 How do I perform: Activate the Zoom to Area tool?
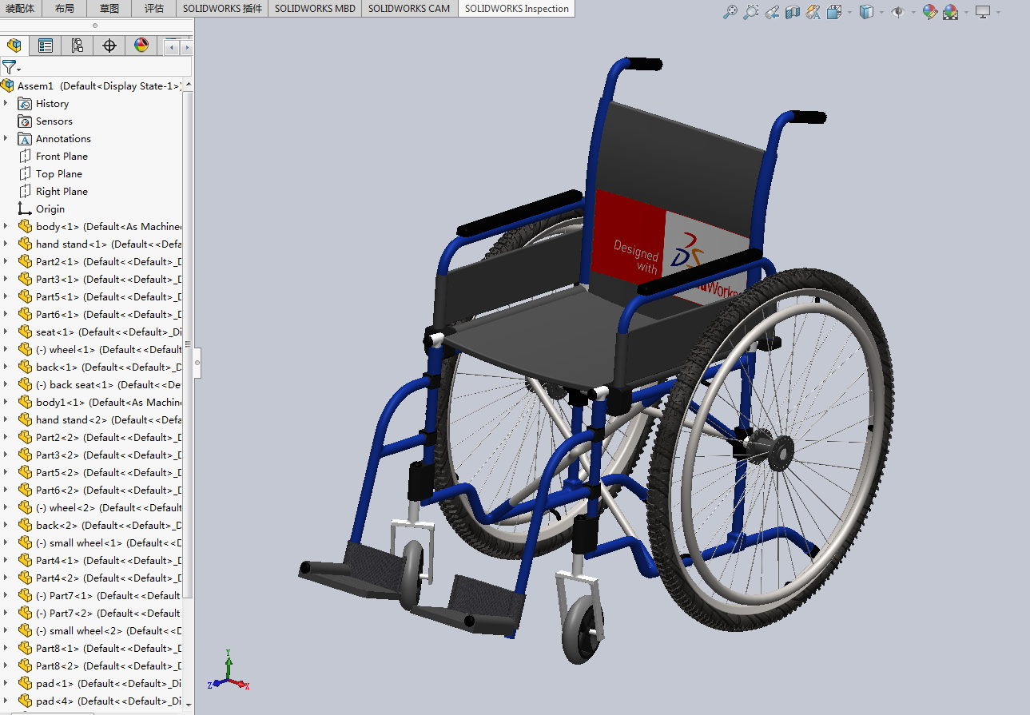pos(751,12)
